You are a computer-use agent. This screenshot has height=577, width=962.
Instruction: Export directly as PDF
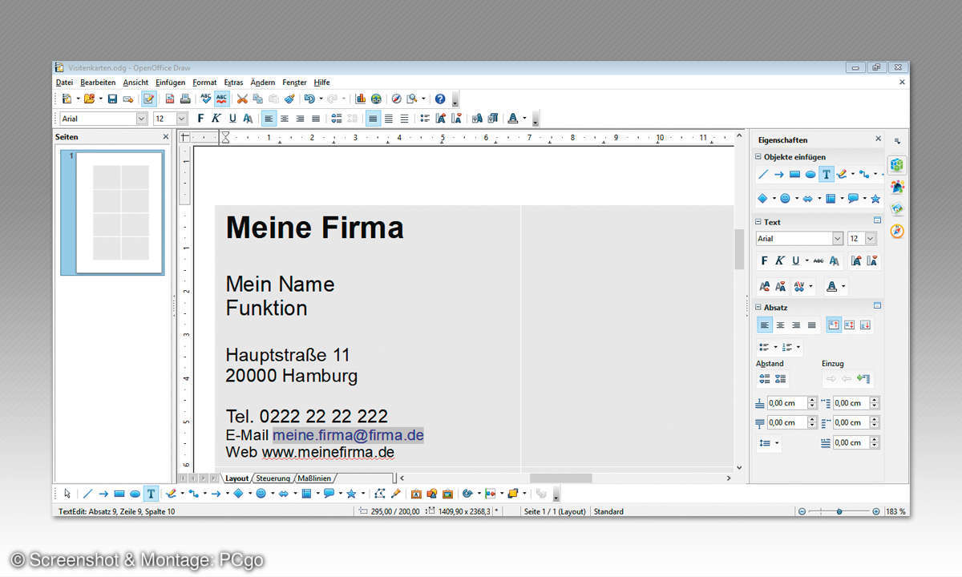[x=170, y=99]
